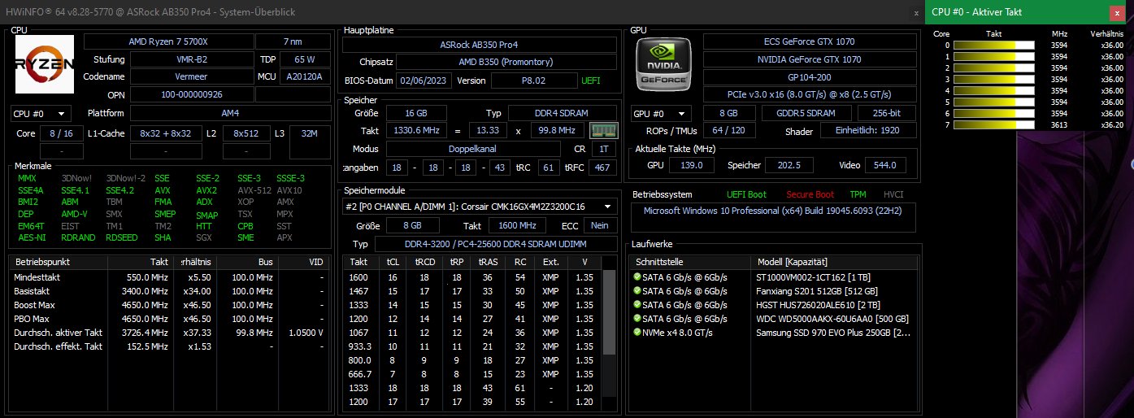
Task: Click the green UEFI label beside BIOS version
Action: [591, 81]
